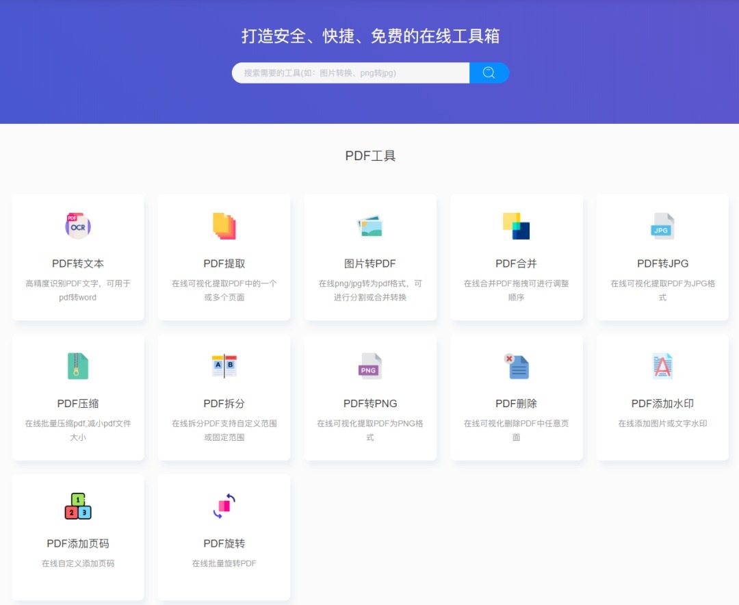This screenshot has height=605, width=739.
Task: Open the PDF提取 stacked pages icon
Action: click(x=224, y=226)
